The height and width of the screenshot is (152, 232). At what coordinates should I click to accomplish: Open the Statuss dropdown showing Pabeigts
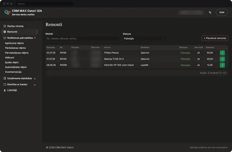(x=144, y=39)
